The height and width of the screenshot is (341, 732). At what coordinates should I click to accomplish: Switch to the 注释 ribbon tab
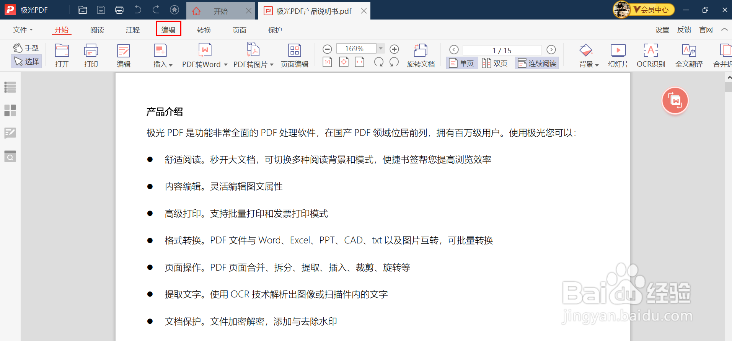point(133,30)
